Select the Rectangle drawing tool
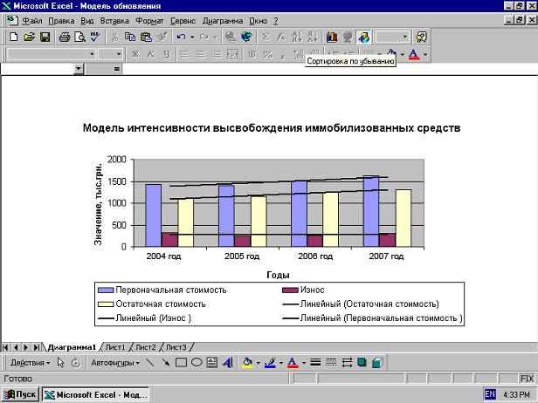Screen dimensions: 538x403 [x=181, y=363]
